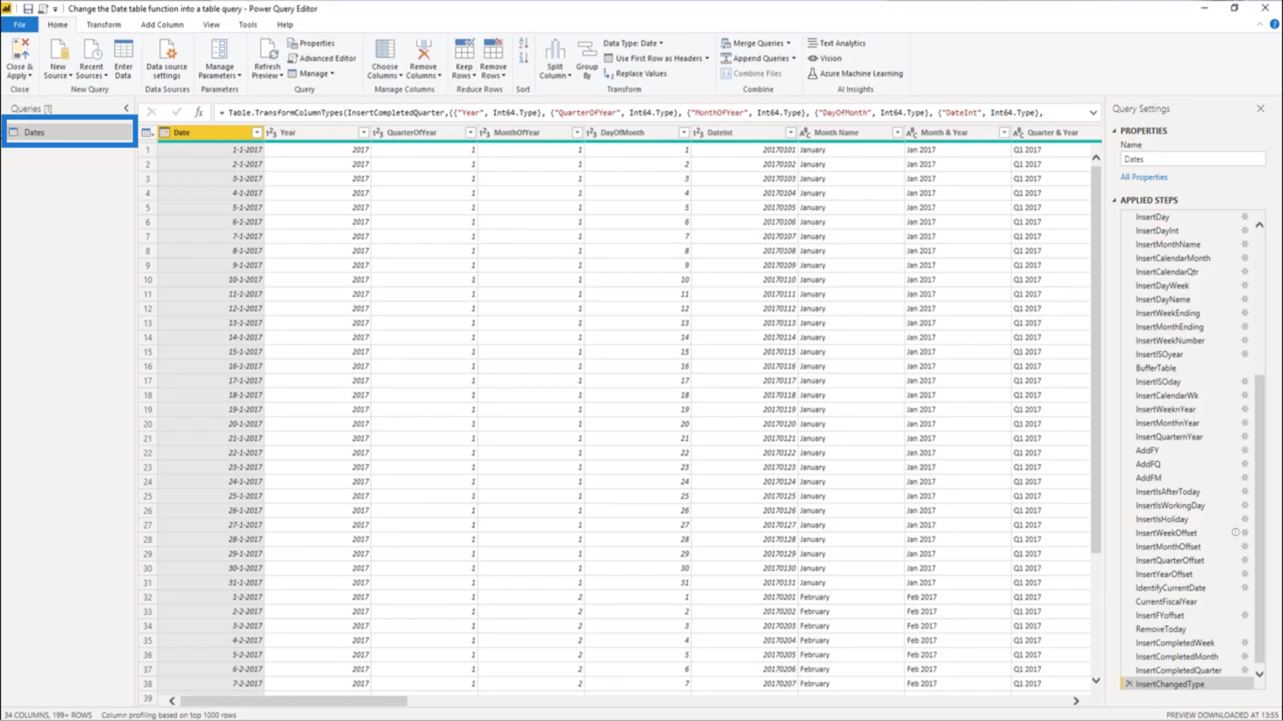1283x721 pixels.
Task: Sort ascending with the A-Z icon
Action: pos(523,43)
